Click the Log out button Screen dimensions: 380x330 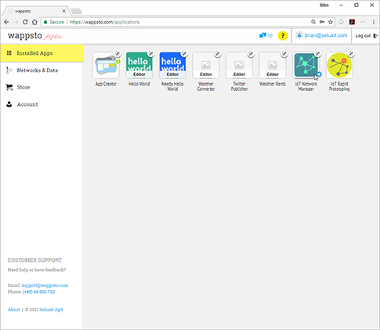tap(366, 35)
